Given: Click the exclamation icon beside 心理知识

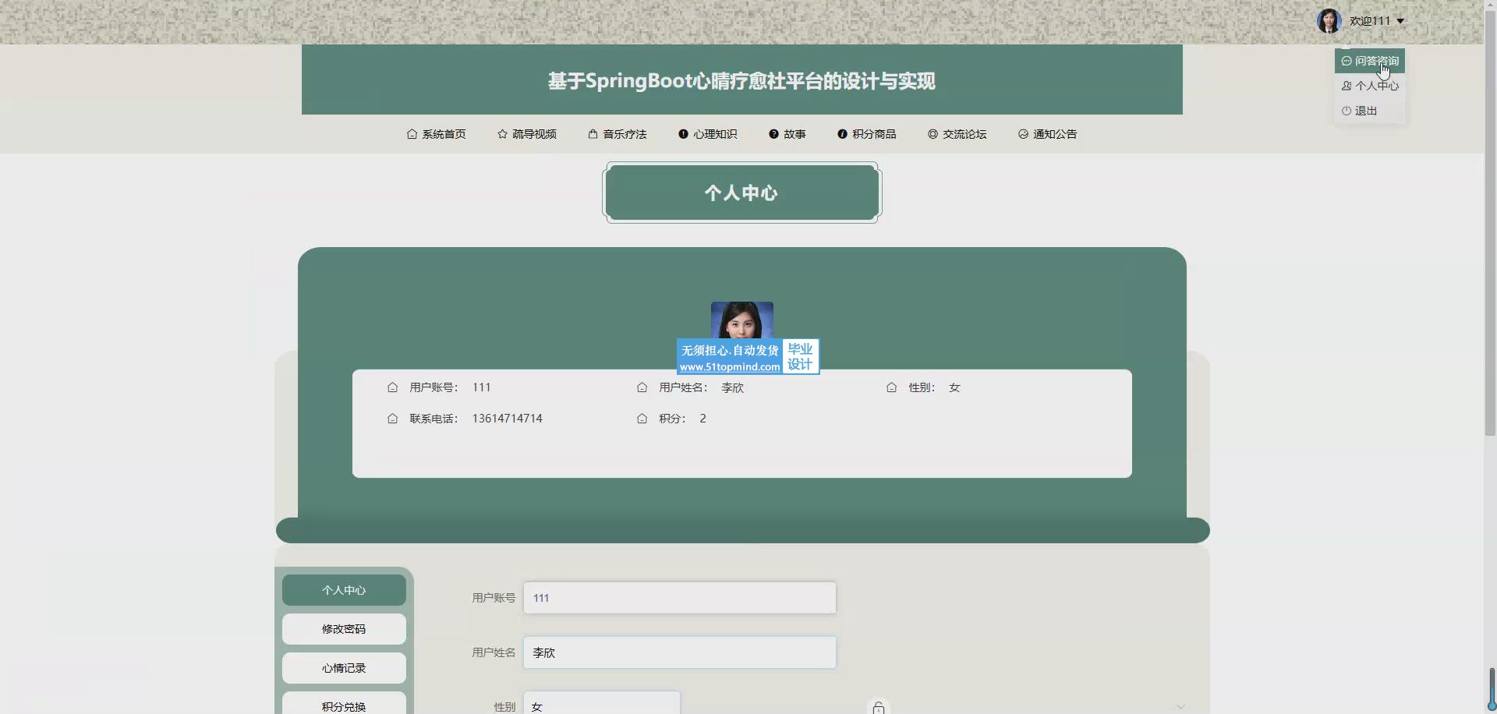Looking at the screenshot, I should point(683,134).
